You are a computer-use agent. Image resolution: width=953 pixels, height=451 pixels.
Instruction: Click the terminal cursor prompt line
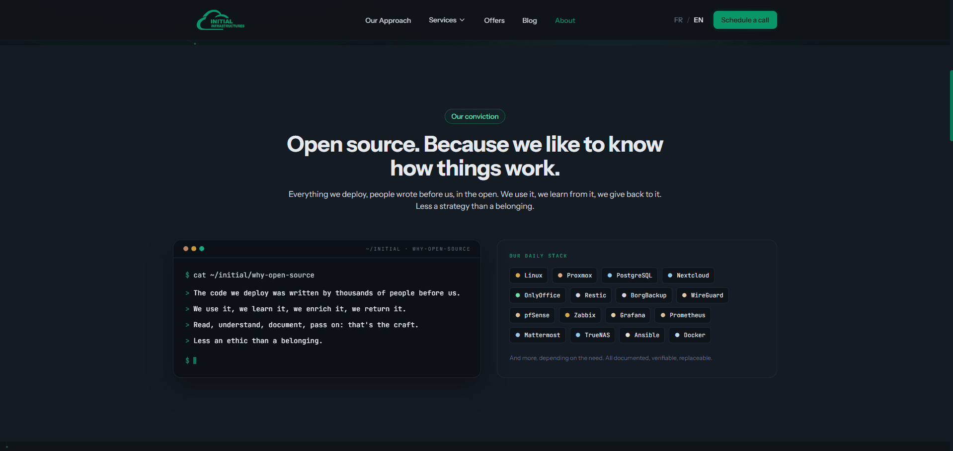(x=191, y=361)
